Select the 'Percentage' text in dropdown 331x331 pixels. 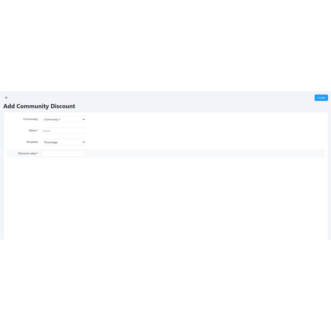point(51,142)
